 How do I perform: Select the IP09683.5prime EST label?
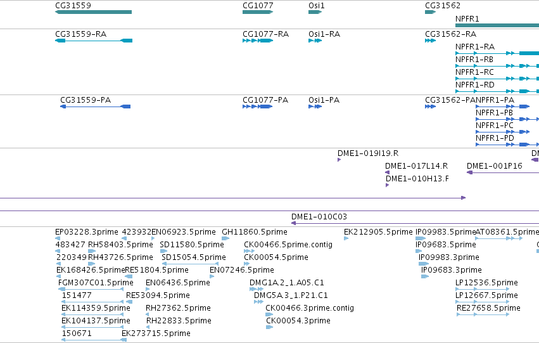coord(445,245)
